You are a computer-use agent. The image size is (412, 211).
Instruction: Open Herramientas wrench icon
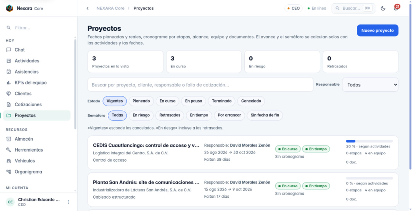click(9, 150)
